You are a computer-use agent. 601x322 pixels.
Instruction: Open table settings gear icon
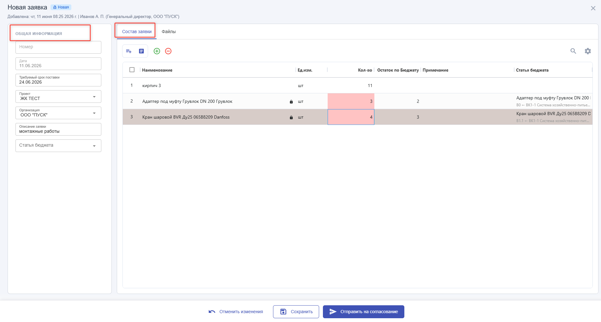pos(588,51)
